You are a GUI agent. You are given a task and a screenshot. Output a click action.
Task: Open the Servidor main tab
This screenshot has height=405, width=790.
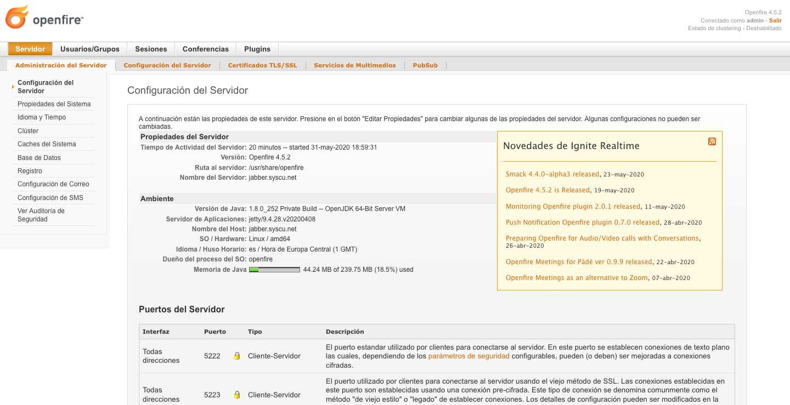pos(30,49)
